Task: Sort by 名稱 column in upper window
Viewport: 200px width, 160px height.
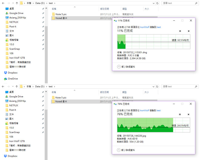Action: tap(54, 9)
